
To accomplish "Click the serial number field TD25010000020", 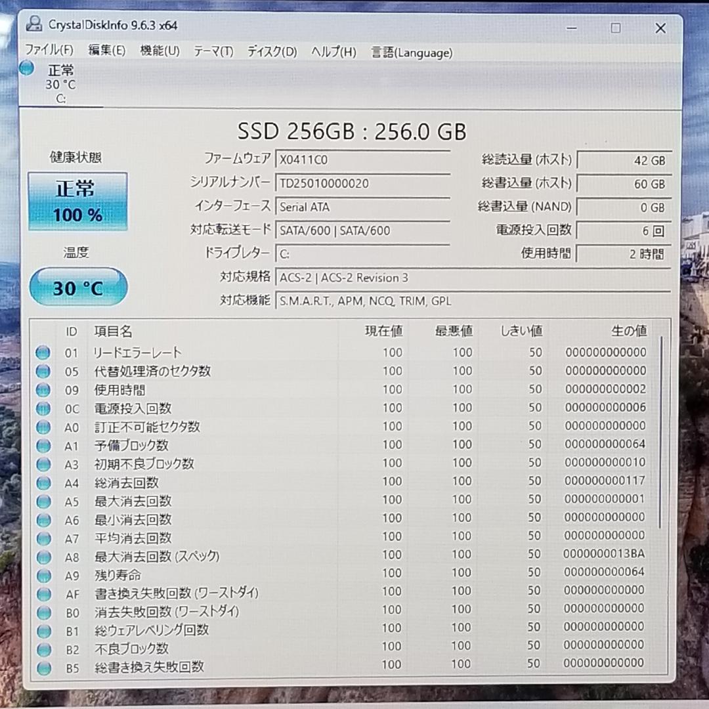I will tap(363, 183).
